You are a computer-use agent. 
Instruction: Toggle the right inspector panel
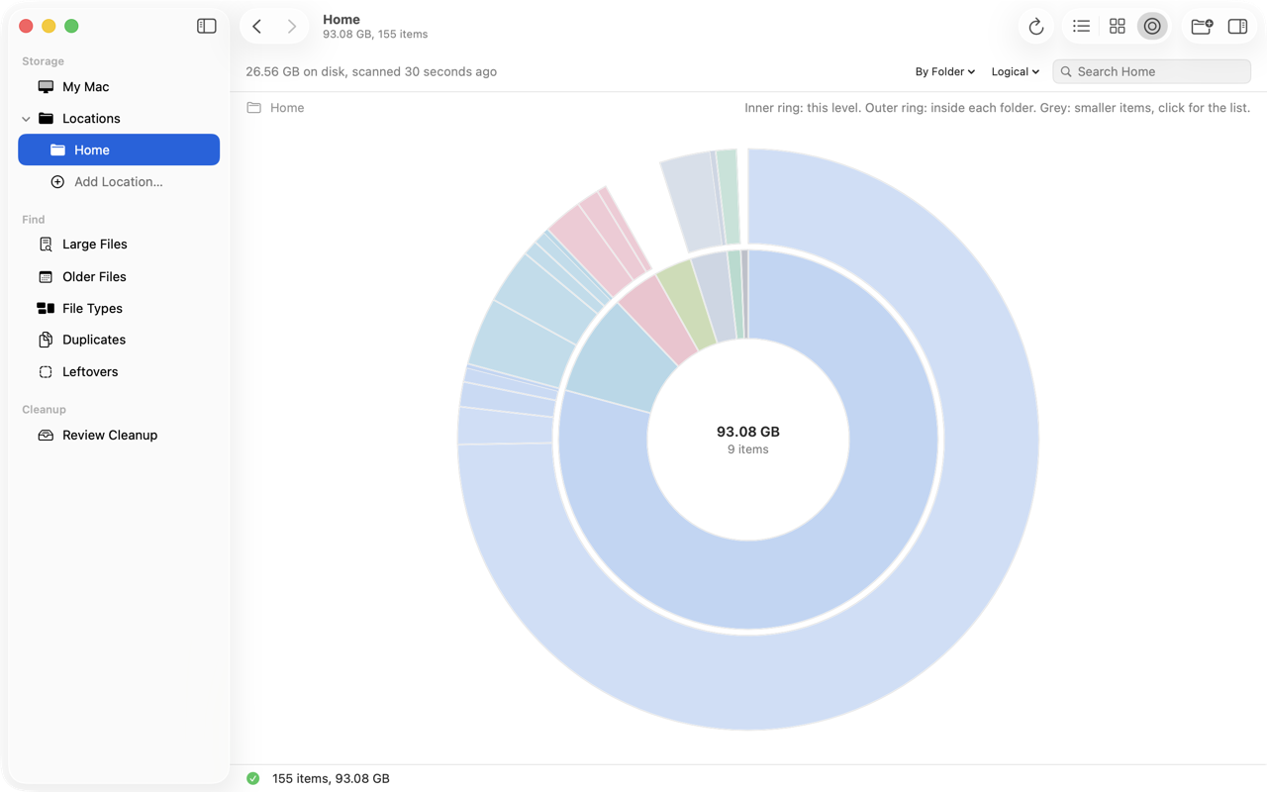click(1237, 27)
